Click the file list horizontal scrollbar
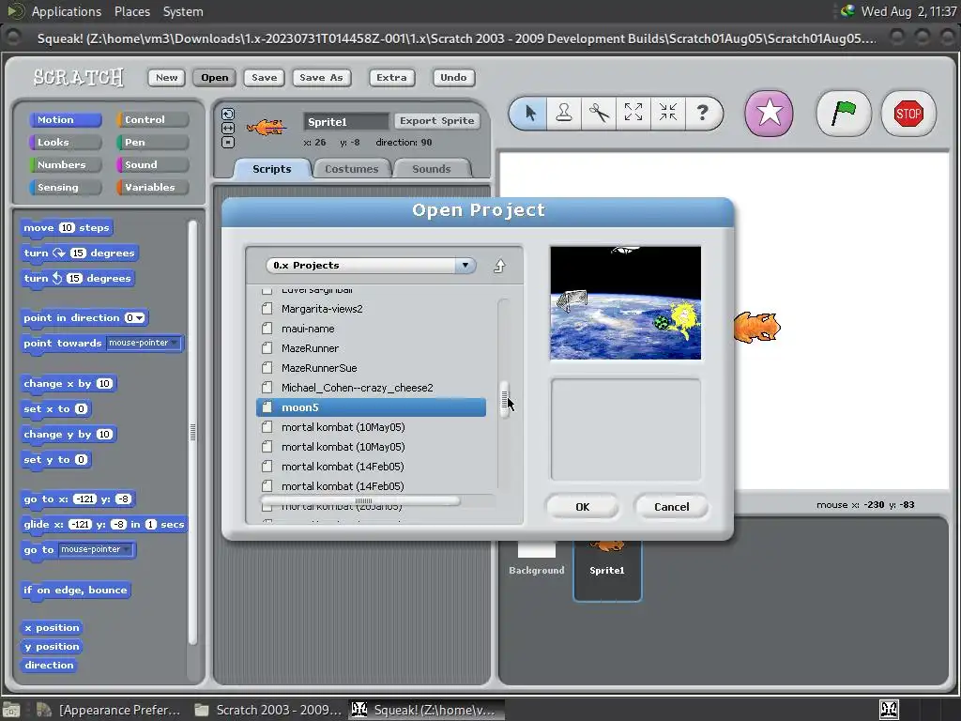This screenshot has height=721, width=961. [361, 501]
